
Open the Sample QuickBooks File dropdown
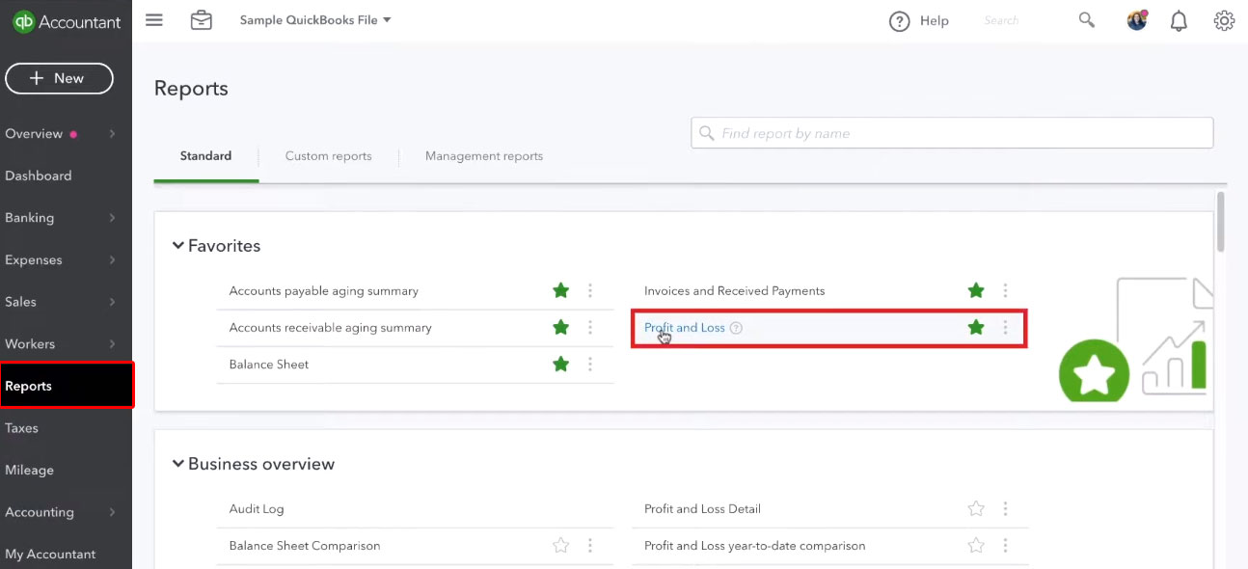click(315, 20)
